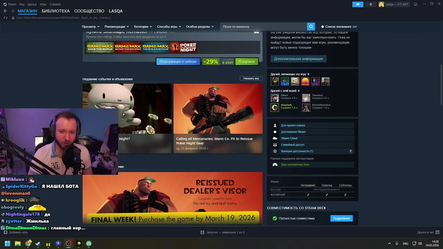Open the Семейный доступ link

(x=292, y=145)
